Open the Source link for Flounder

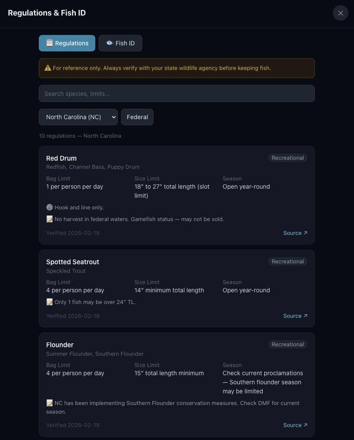[295, 425]
